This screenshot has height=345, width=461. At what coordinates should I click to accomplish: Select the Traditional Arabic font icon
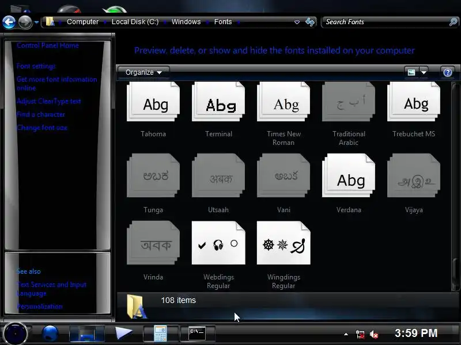[349, 102]
